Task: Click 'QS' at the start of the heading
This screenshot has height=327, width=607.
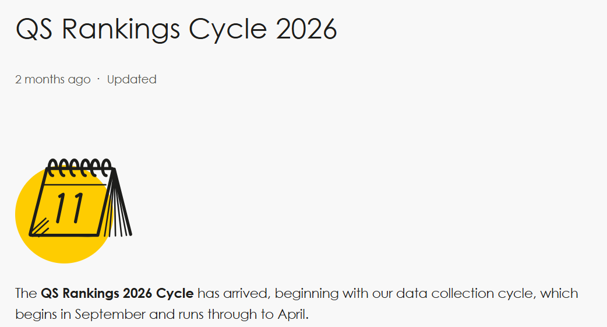Action: coord(34,30)
